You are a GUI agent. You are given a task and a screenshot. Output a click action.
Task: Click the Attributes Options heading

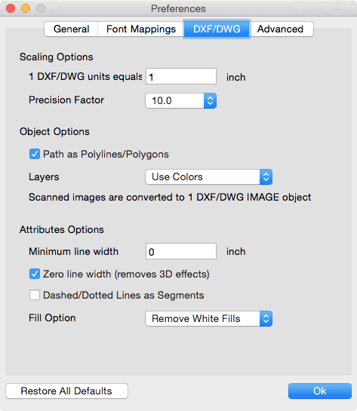point(62,229)
